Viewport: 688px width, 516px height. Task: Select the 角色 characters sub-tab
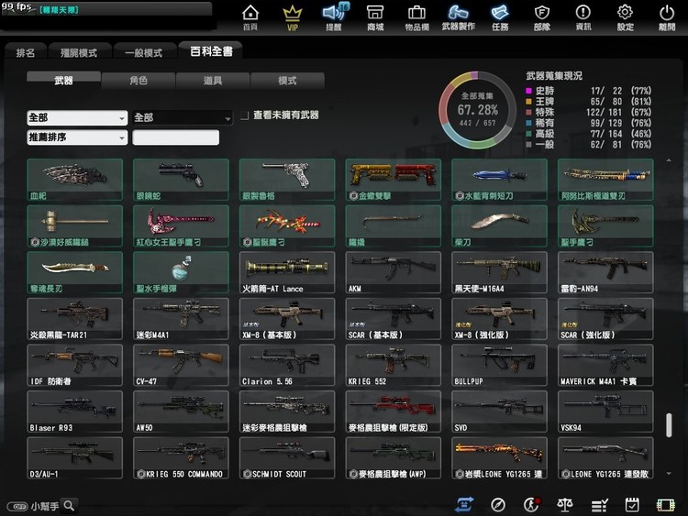(139, 81)
